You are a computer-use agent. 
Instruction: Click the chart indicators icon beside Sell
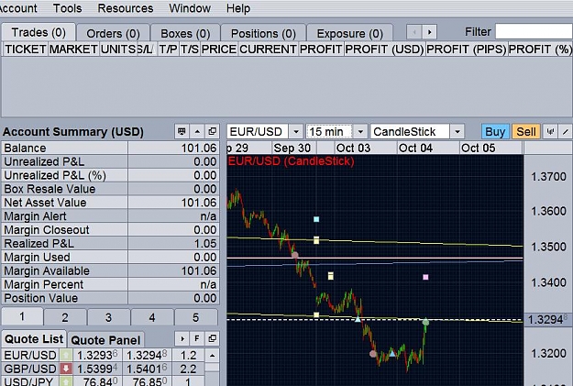click(550, 132)
